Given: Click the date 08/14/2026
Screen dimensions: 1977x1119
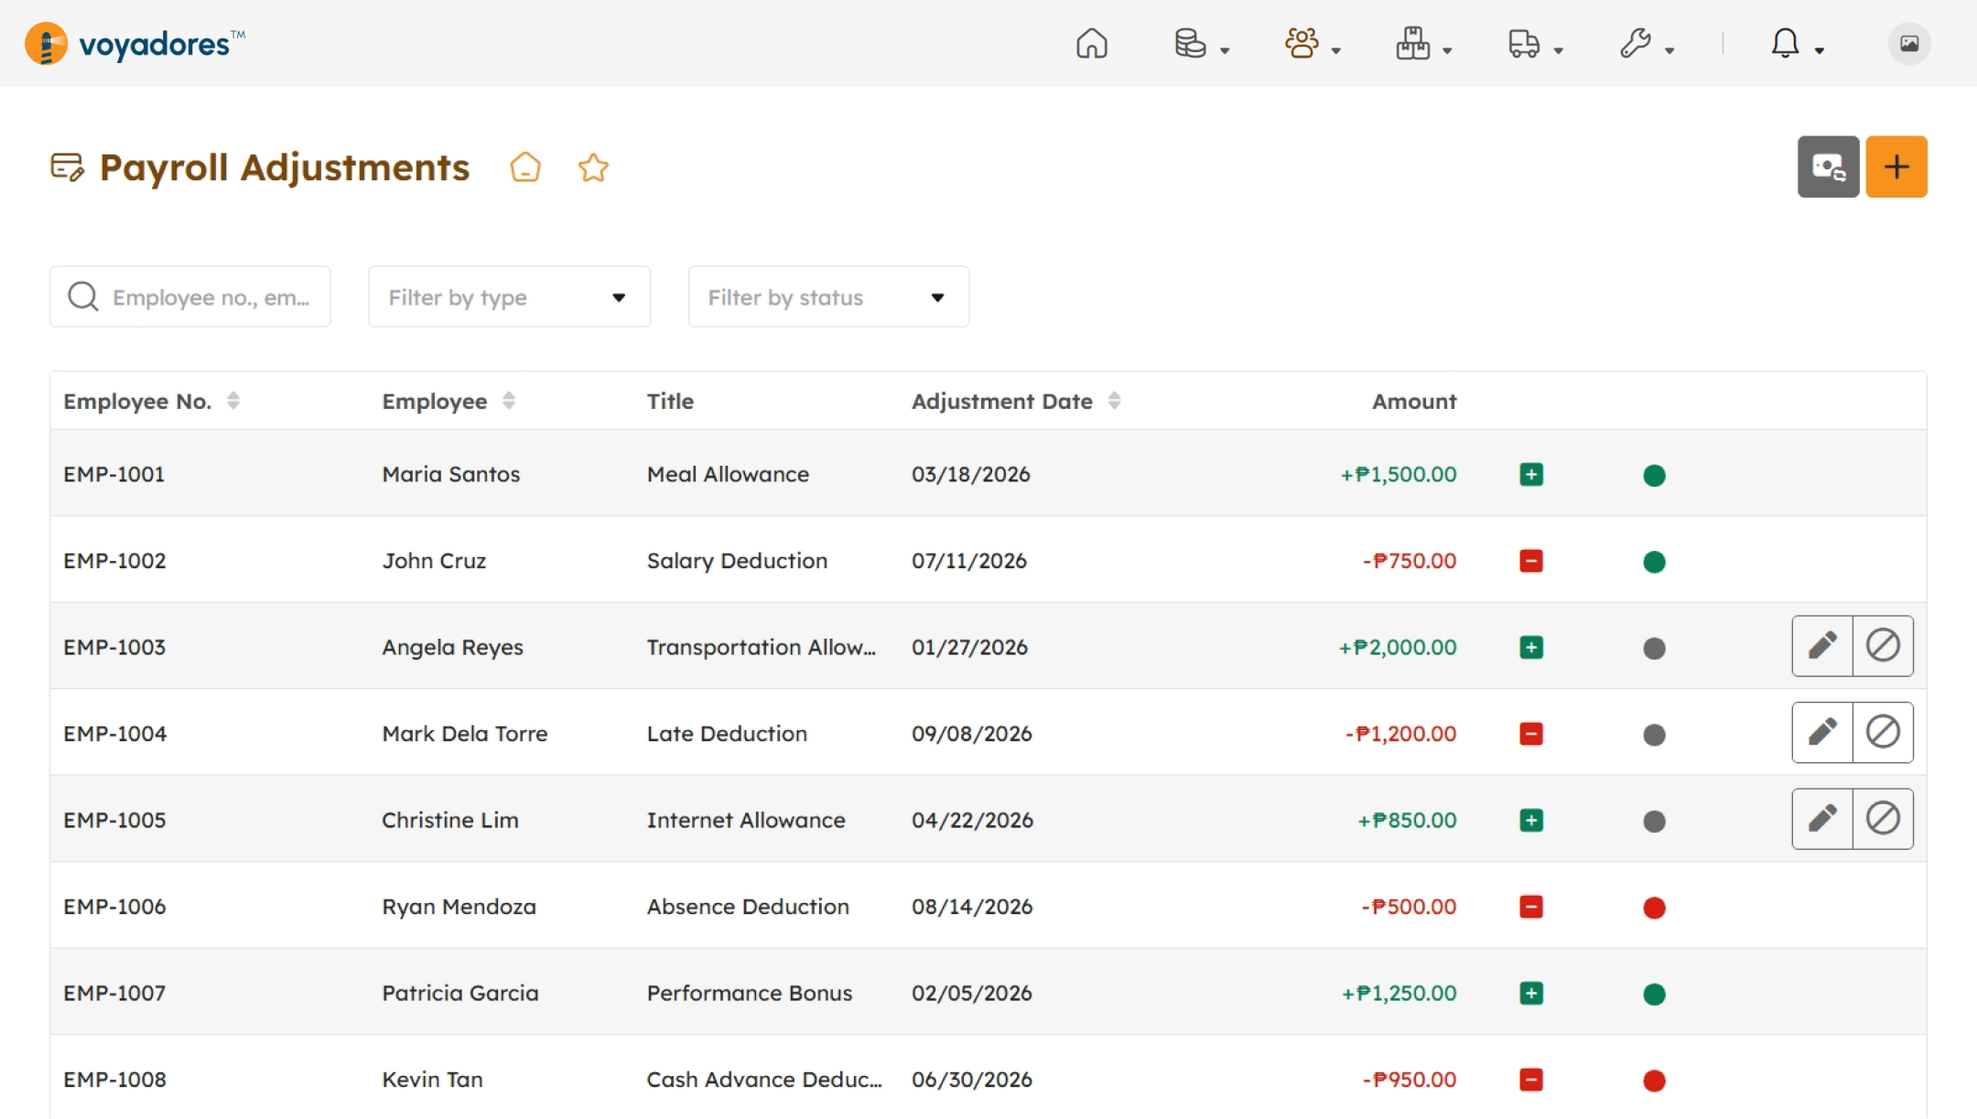Looking at the screenshot, I should (x=972, y=907).
